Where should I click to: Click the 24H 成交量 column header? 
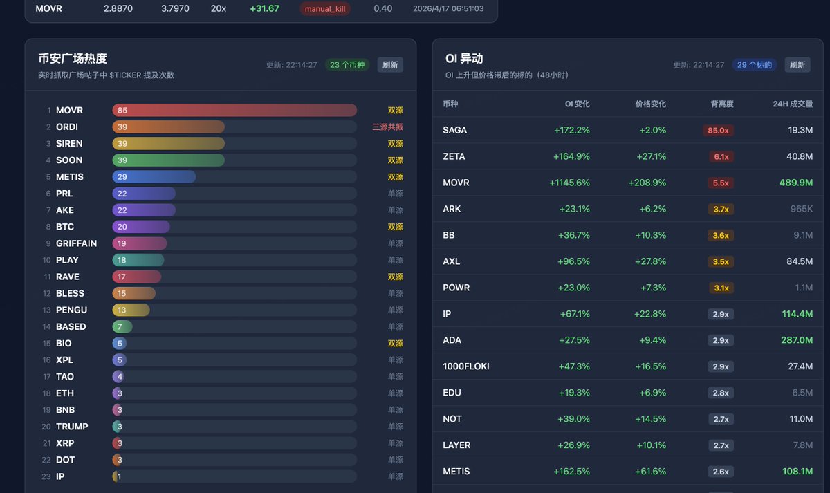(x=793, y=104)
